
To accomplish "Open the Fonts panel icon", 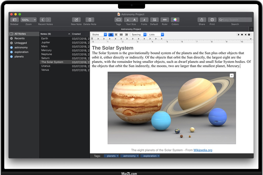I will tap(144, 20).
